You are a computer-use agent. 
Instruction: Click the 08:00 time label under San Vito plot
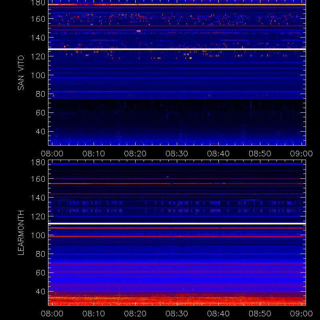(x=52, y=154)
